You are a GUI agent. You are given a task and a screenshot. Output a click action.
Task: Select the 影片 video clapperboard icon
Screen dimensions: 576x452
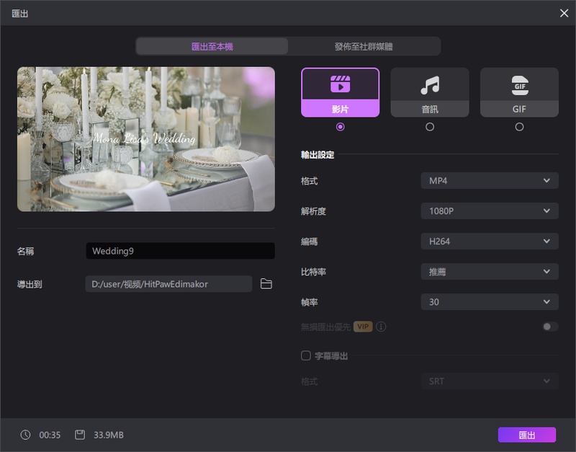click(340, 84)
